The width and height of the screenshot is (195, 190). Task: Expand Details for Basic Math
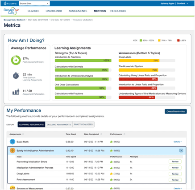tap(178, 142)
